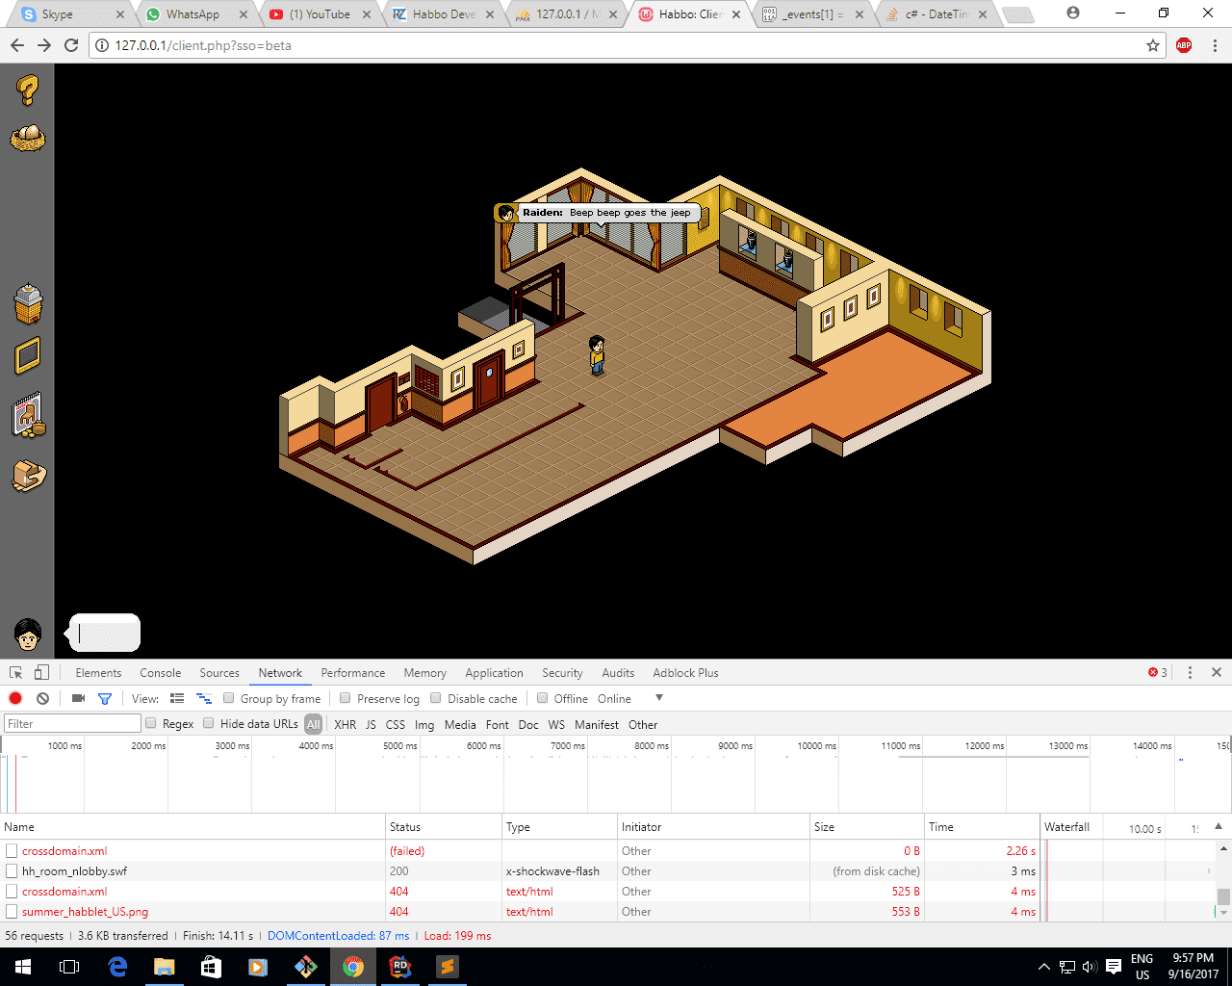Click the DevTools inspect element icon
Screen dimensions: 1232x986
[x=16, y=673]
